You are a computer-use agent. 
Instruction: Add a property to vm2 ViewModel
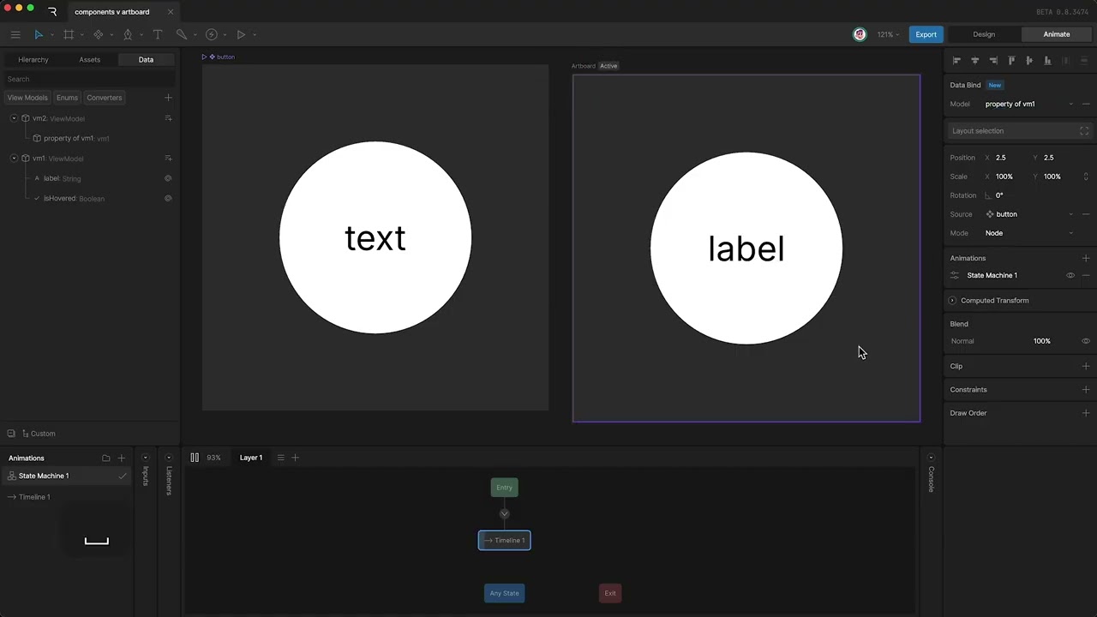(x=168, y=118)
